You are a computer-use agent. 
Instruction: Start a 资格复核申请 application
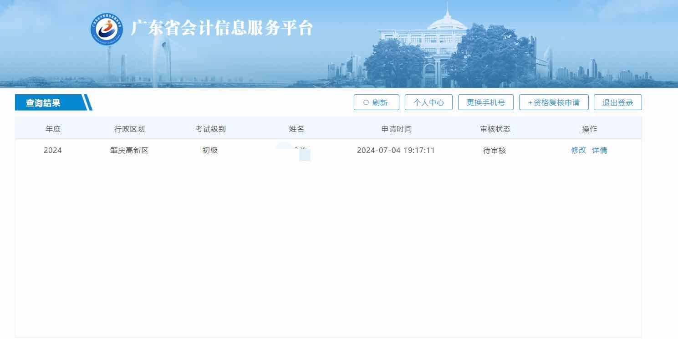point(554,102)
